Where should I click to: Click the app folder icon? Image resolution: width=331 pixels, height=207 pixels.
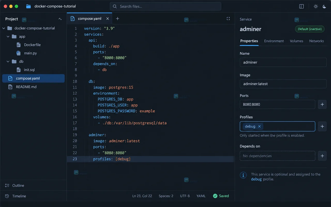click(x=14, y=36)
